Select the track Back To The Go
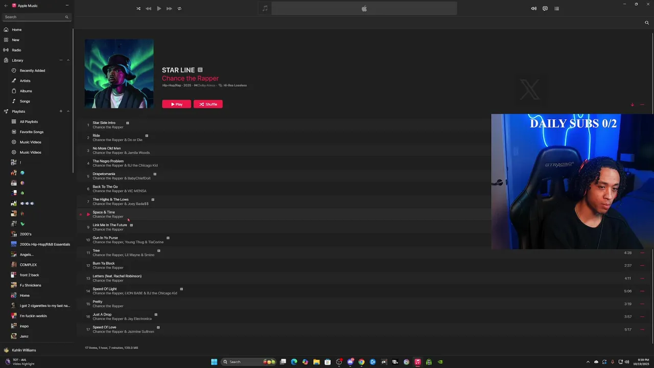 click(365, 189)
